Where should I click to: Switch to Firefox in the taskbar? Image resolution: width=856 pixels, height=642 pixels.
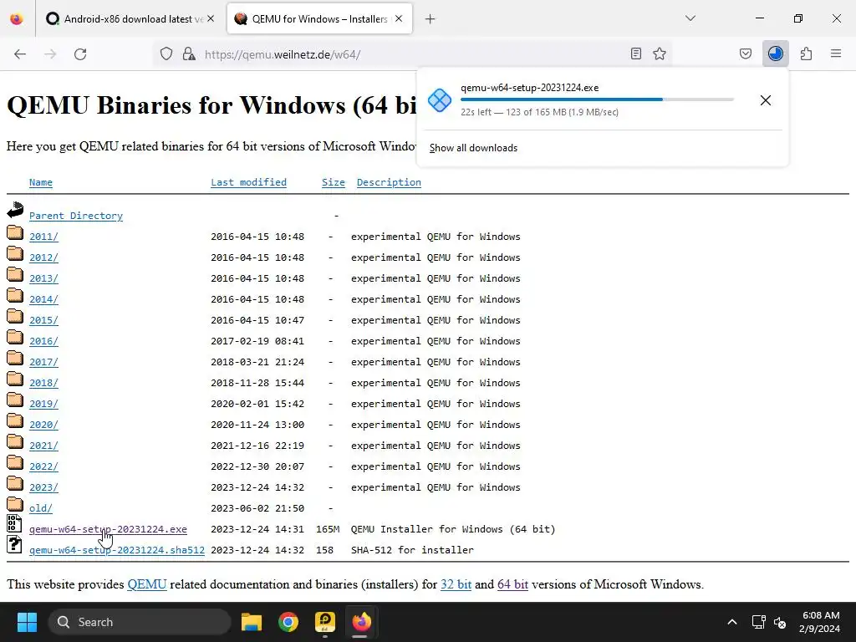(x=361, y=622)
